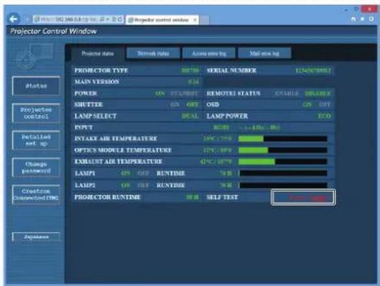
Task: Open the Favorites star icon
Action: point(362,19)
